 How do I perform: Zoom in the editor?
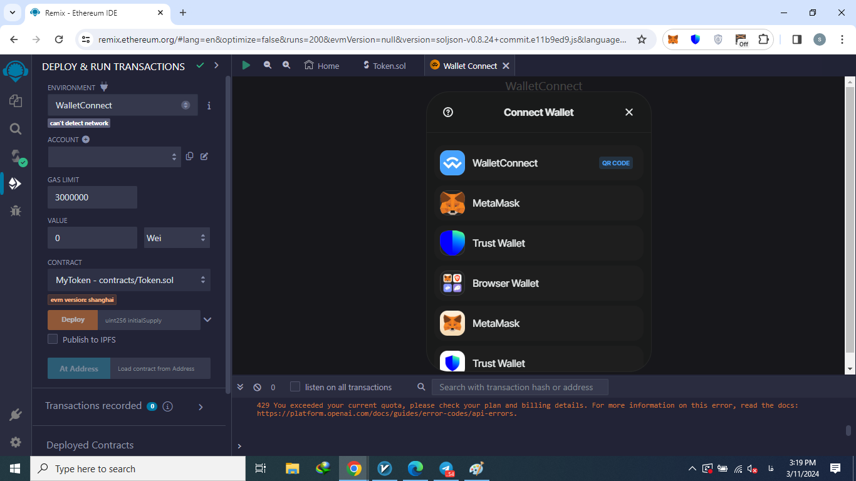[286, 65]
